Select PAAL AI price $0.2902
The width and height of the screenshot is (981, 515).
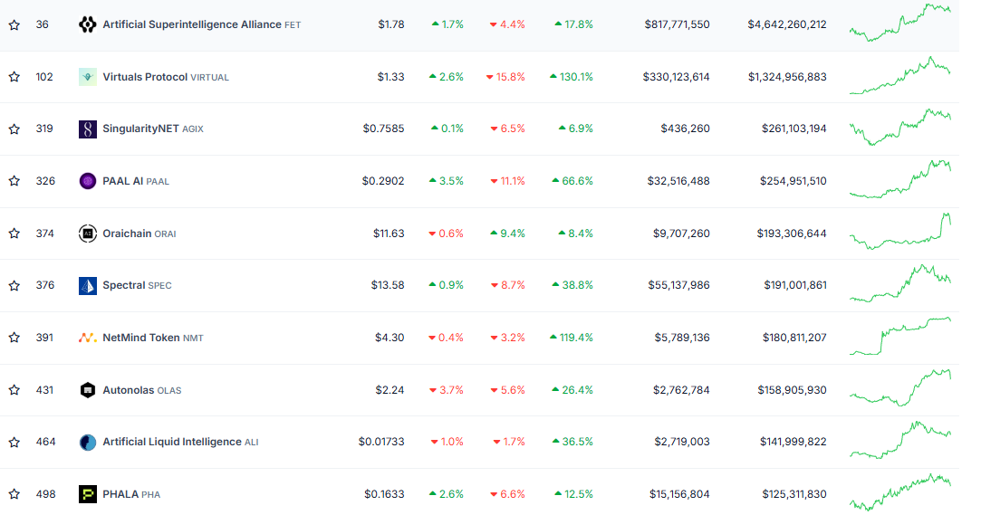click(x=383, y=181)
